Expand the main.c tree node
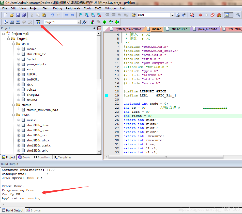Image resolution: width=242 pixels, height=214 pixels. (19, 49)
